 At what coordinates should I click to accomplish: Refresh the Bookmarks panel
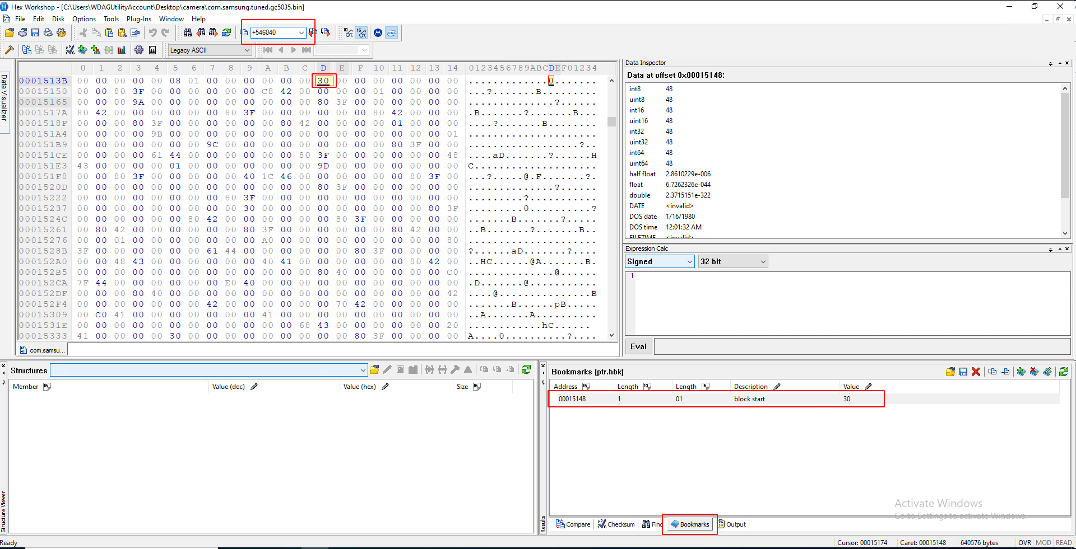tap(1064, 371)
